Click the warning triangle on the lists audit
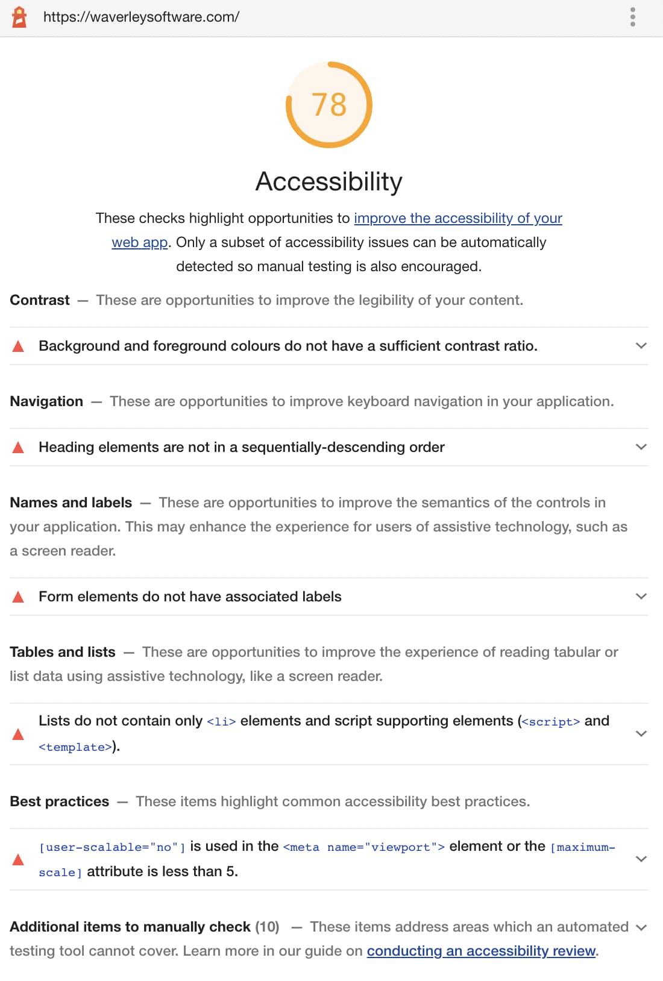This screenshot has width=663, height=981. (x=19, y=734)
